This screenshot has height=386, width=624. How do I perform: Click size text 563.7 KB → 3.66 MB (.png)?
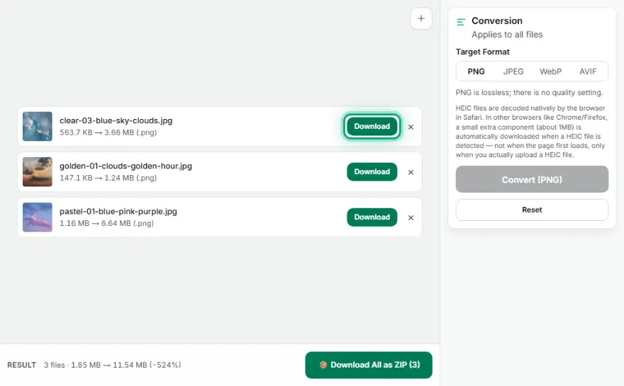108,132
